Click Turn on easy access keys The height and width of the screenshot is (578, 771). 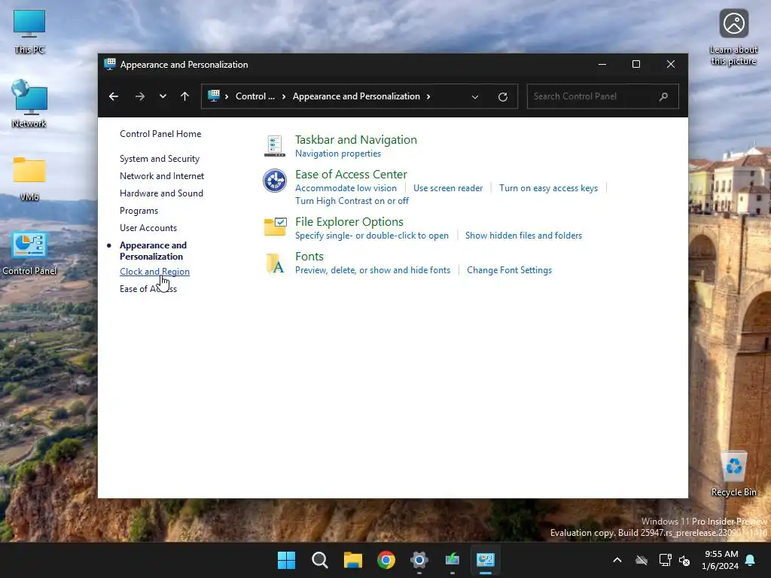(548, 187)
